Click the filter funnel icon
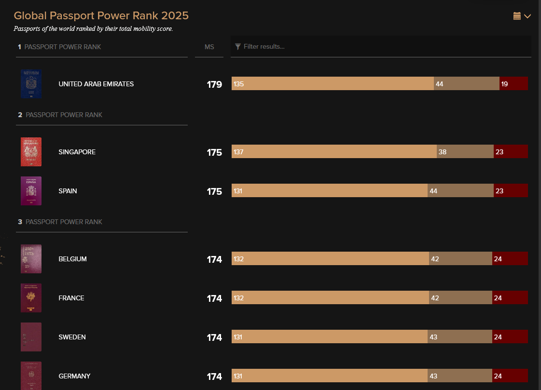 [238, 47]
